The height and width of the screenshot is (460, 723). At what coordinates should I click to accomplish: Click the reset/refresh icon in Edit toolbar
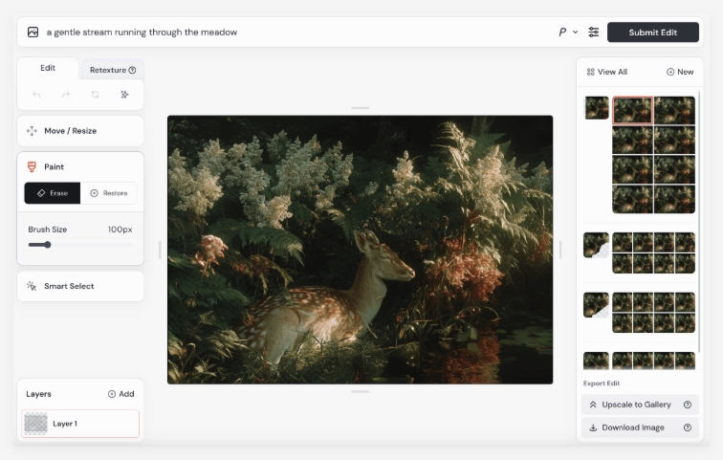(95, 95)
